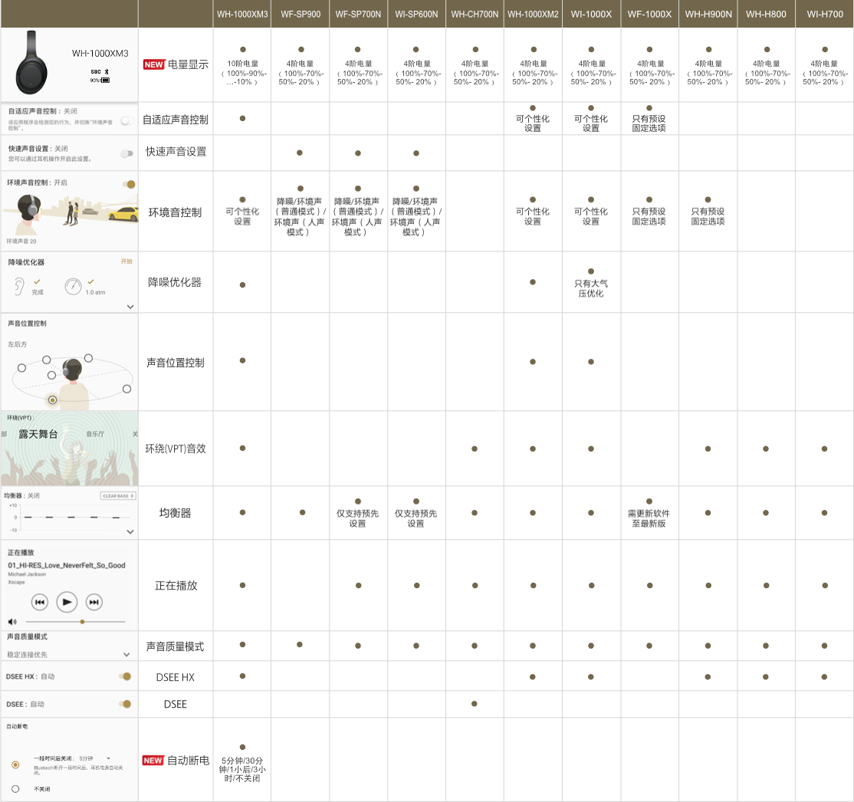Click the WF-SP900 column header
The height and width of the screenshot is (802, 854).
coord(301,14)
